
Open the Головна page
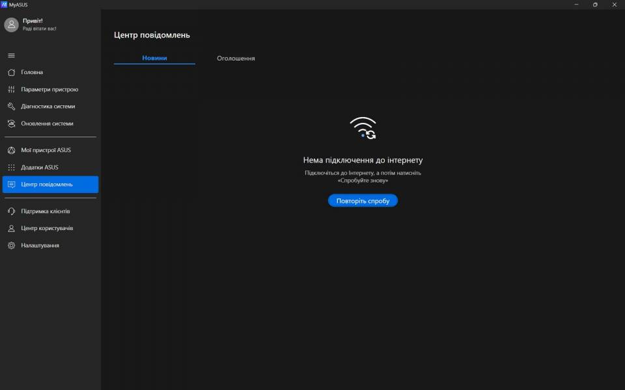tap(50, 72)
